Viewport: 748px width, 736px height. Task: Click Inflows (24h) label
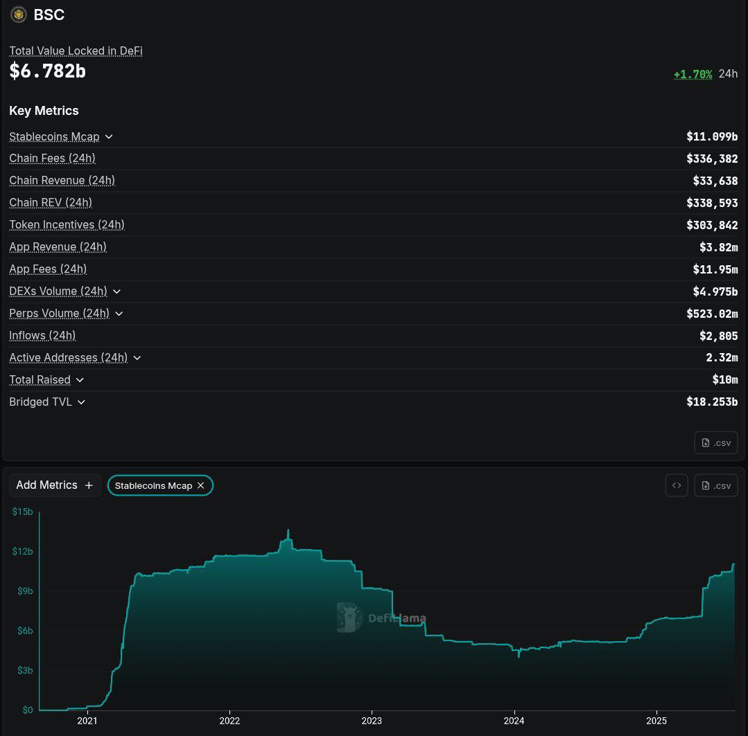42,335
